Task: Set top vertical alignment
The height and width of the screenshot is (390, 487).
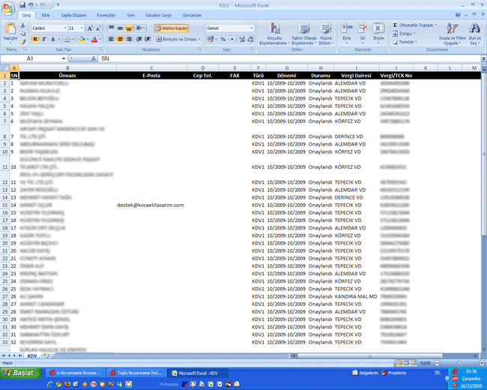Action: click(111, 28)
